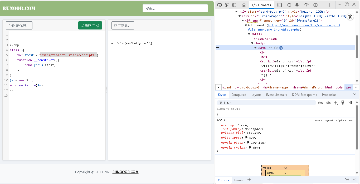
Task: Add more tools with plus icon in the top DevTools toolbar
Action: tap(330, 5)
